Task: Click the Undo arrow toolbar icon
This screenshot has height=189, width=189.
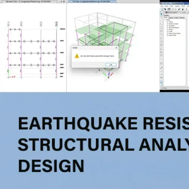Action: 172,9
